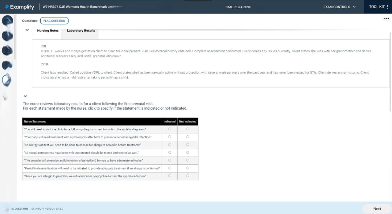Screen dimensions: 392x214
Task: Collapse the question prompt section chevron
Action: point(25,96)
